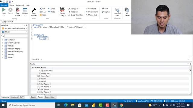Select the Crown Race result row
Image resolution: width=193 pixels, height=108 pixels.
point(110,76)
